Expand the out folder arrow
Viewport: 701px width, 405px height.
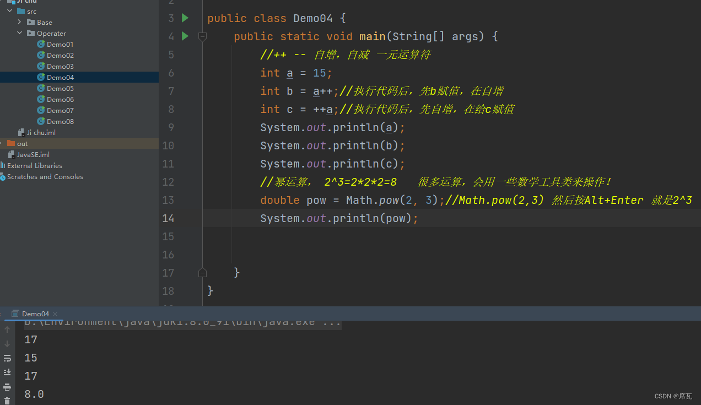(x=2, y=143)
